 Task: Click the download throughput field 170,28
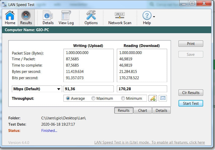pyautogui.click(x=142, y=89)
